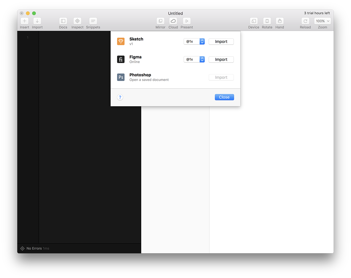
Task: Toggle the Hand cursor icon
Action: click(x=280, y=21)
